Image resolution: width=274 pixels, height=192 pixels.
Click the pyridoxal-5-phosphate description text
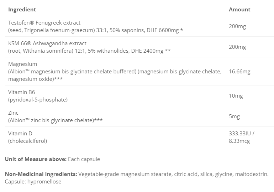point(38,99)
